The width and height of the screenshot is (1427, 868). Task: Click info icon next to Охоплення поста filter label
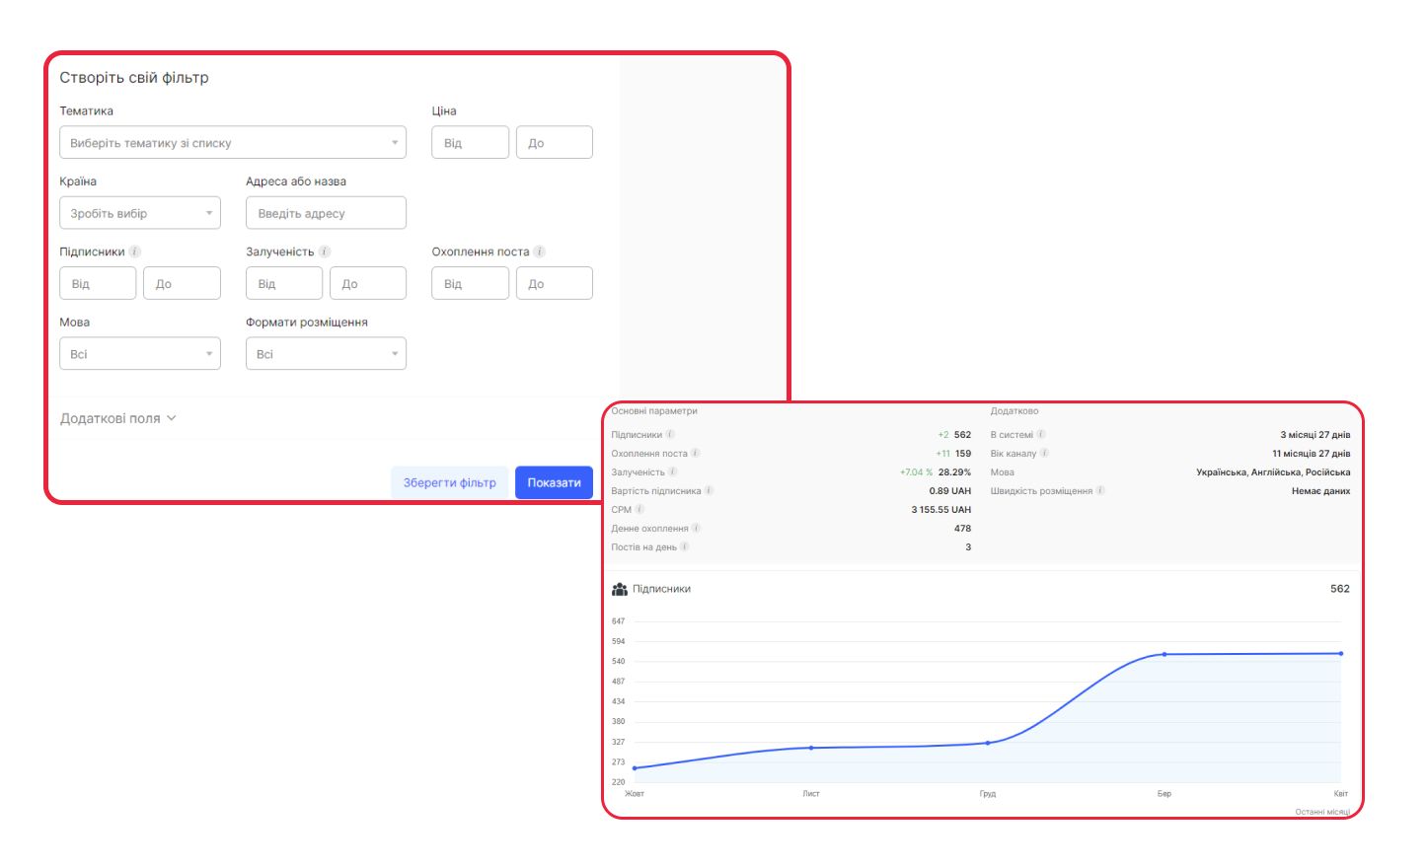tap(540, 252)
